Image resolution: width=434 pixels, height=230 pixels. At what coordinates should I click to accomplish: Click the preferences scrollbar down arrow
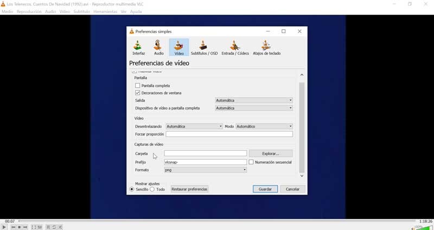click(x=302, y=175)
